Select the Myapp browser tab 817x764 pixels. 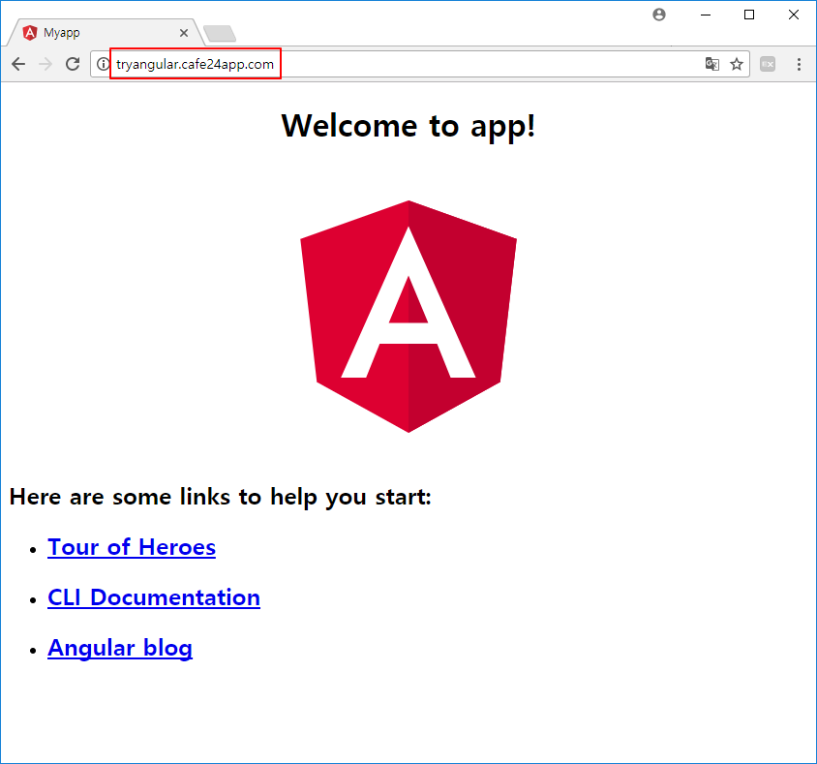[x=106, y=33]
